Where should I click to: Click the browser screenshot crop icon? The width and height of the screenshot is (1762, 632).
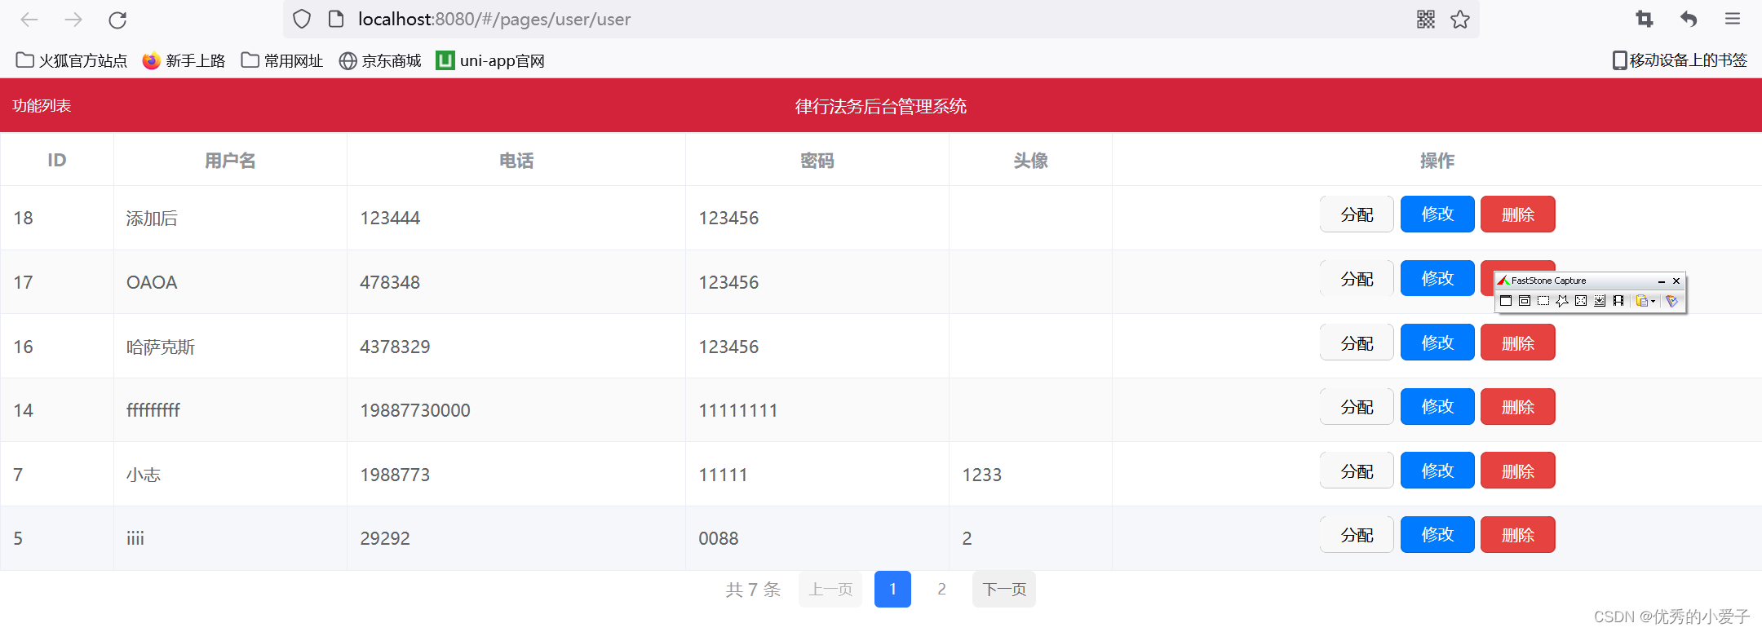tap(1645, 19)
